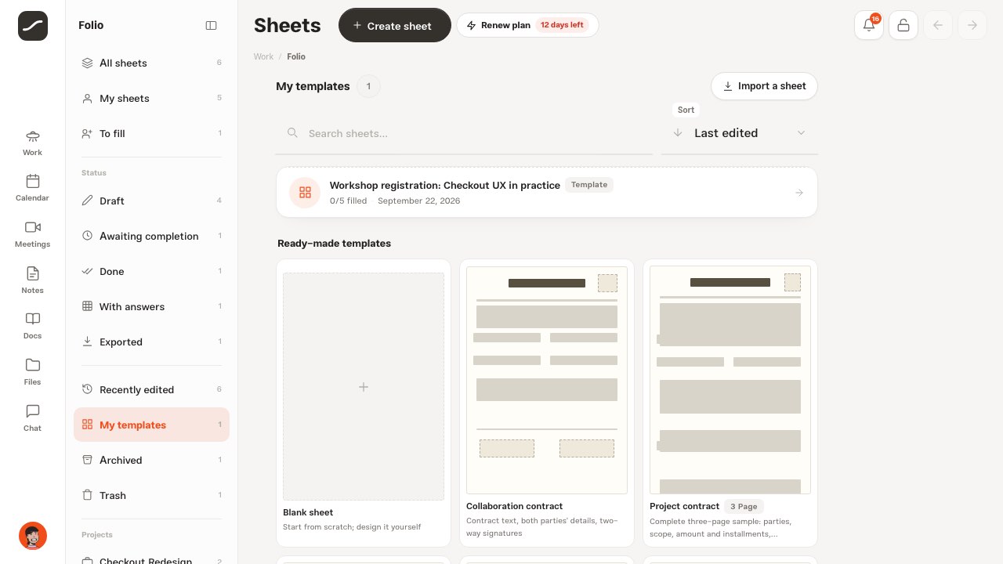The image size is (1003, 564).
Task: Open workshop template via its arrow
Action: click(799, 193)
